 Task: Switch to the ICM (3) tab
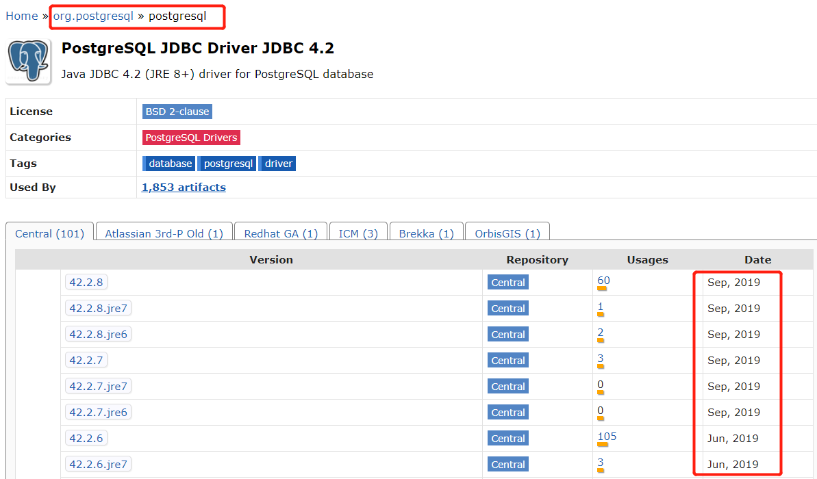pos(358,233)
